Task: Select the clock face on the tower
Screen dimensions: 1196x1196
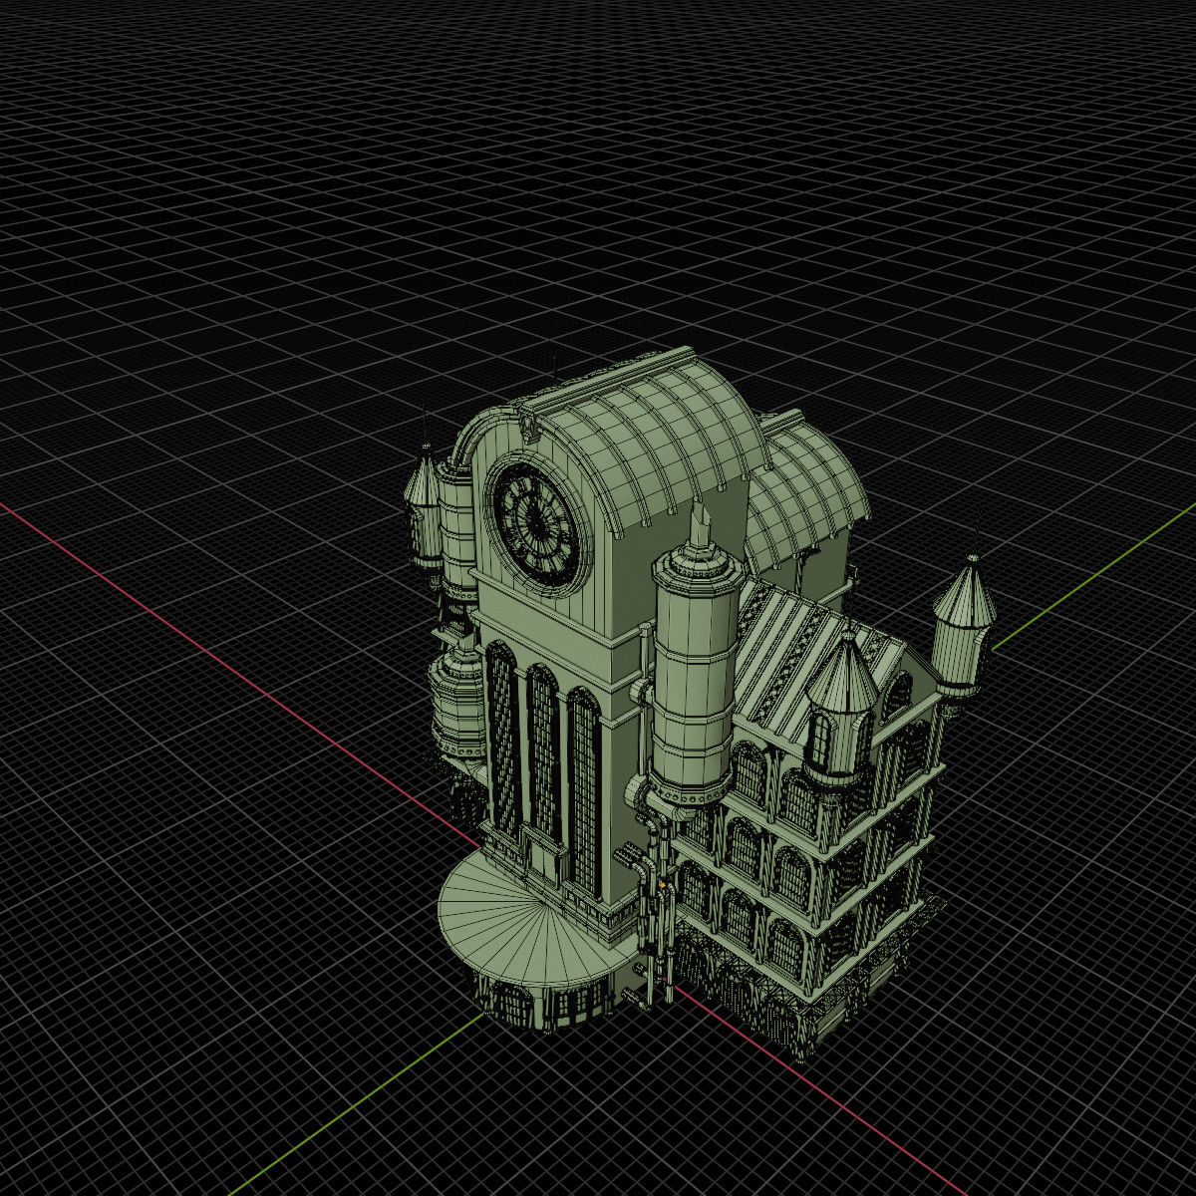Action: coord(536,521)
